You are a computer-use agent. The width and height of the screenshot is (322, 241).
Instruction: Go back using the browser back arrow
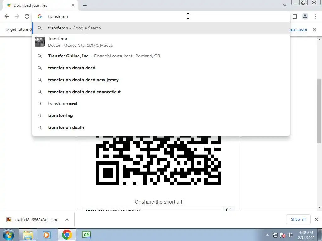(7, 16)
